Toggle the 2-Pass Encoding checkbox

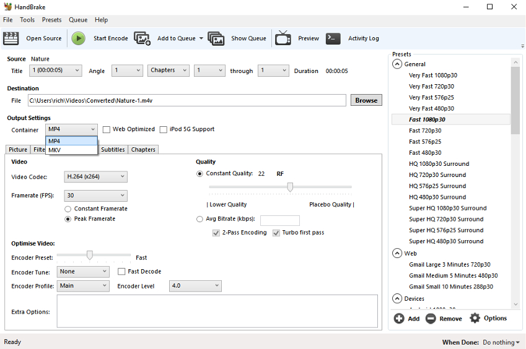[x=216, y=233]
